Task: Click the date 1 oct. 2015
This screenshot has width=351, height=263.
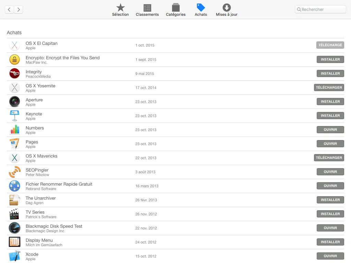Action: click(x=145, y=46)
